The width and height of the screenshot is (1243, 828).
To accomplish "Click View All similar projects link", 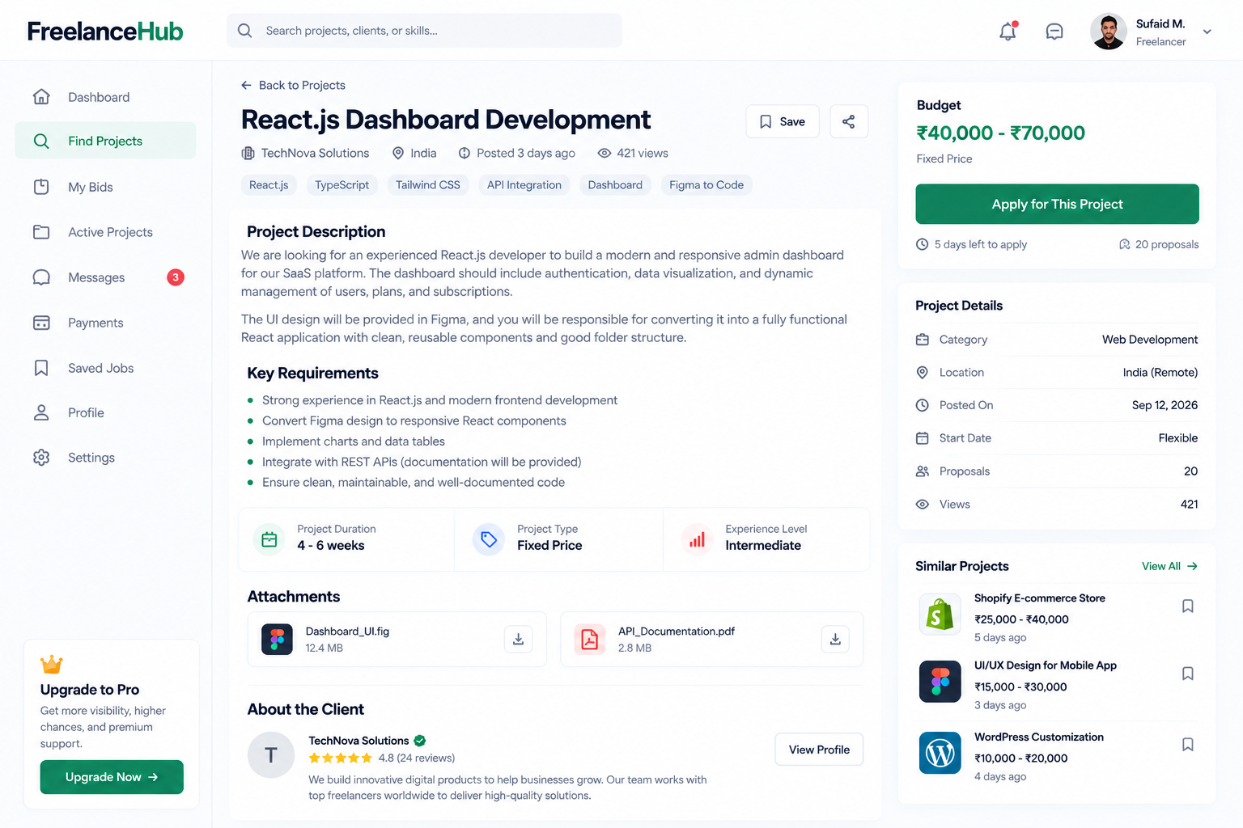I will [1169, 566].
